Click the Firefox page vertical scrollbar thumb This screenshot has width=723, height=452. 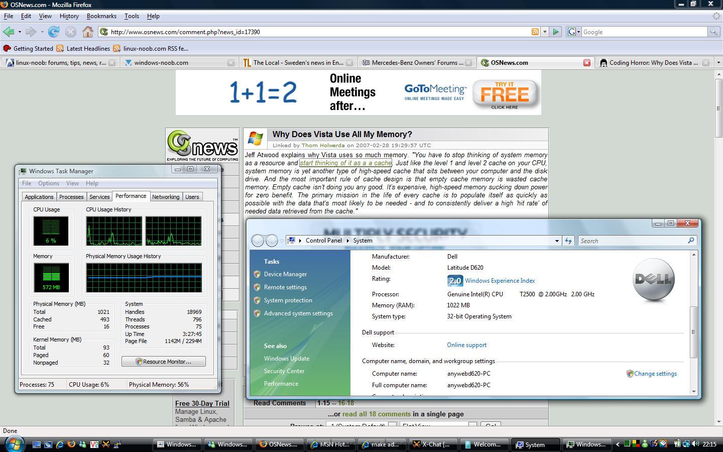point(718,108)
